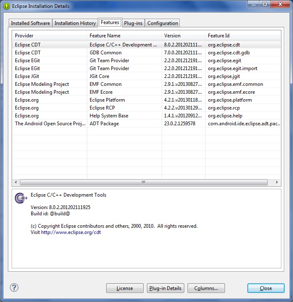
Task: Select row with org.eclipse.egit.import
Action: coord(146,68)
